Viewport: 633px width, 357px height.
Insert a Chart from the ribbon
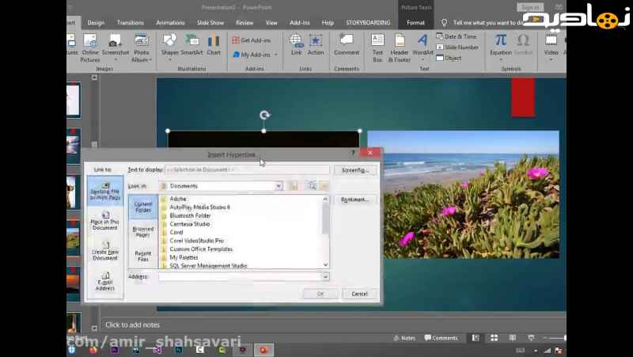(x=214, y=45)
